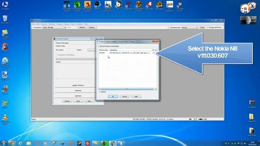
Task: Cancel the Product Codes dialog
Action: point(125,97)
